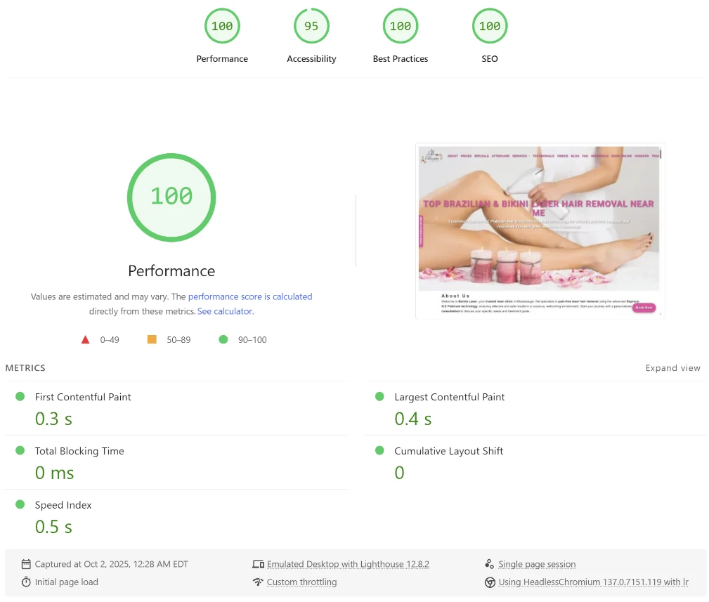
Task: Click the devices icon by Emulated Desktop
Action: [x=258, y=564]
